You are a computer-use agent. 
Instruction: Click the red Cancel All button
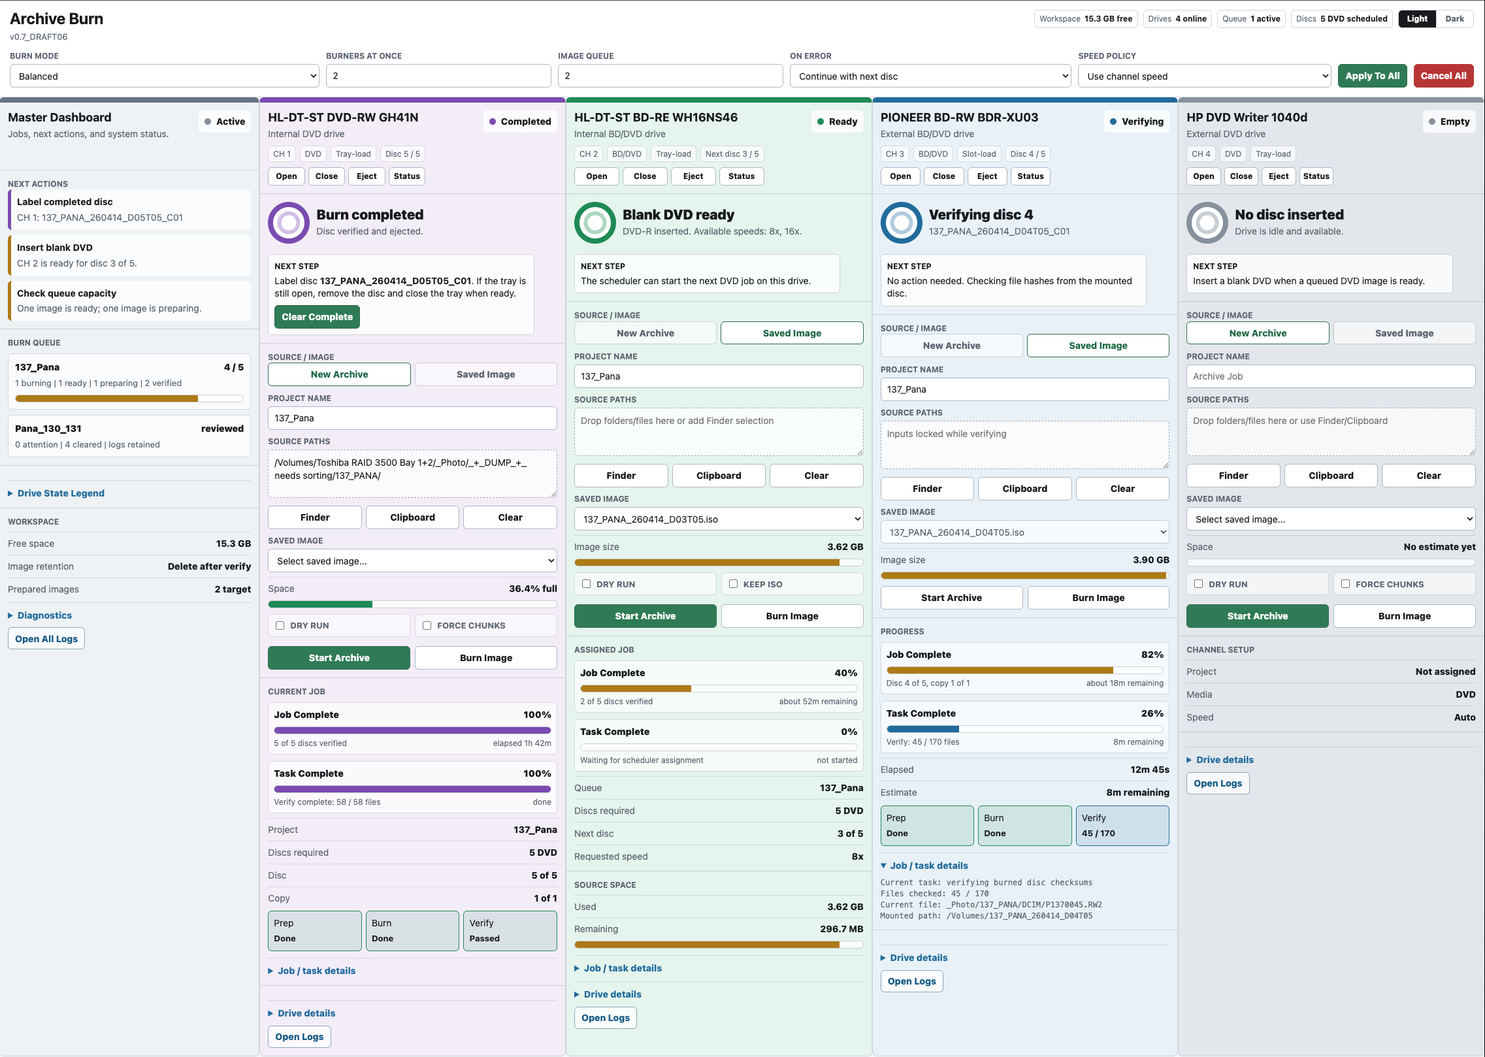(x=1443, y=76)
